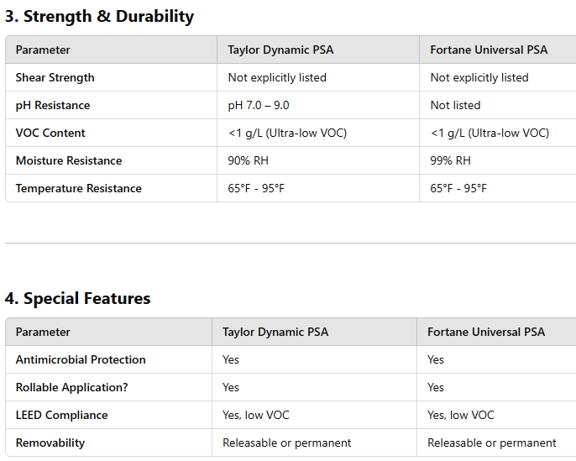Viewport: 576px width, 461px height.
Task: Select the VOC Content parameter label
Action: (50, 133)
